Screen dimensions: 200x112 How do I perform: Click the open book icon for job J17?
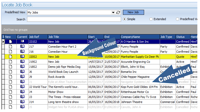tap(22, 47)
